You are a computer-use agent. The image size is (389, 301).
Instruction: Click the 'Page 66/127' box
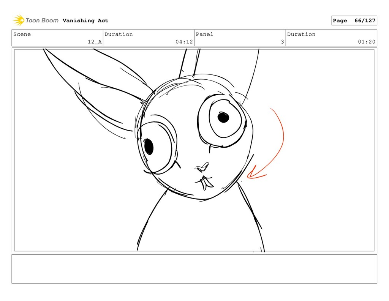point(354,20)
